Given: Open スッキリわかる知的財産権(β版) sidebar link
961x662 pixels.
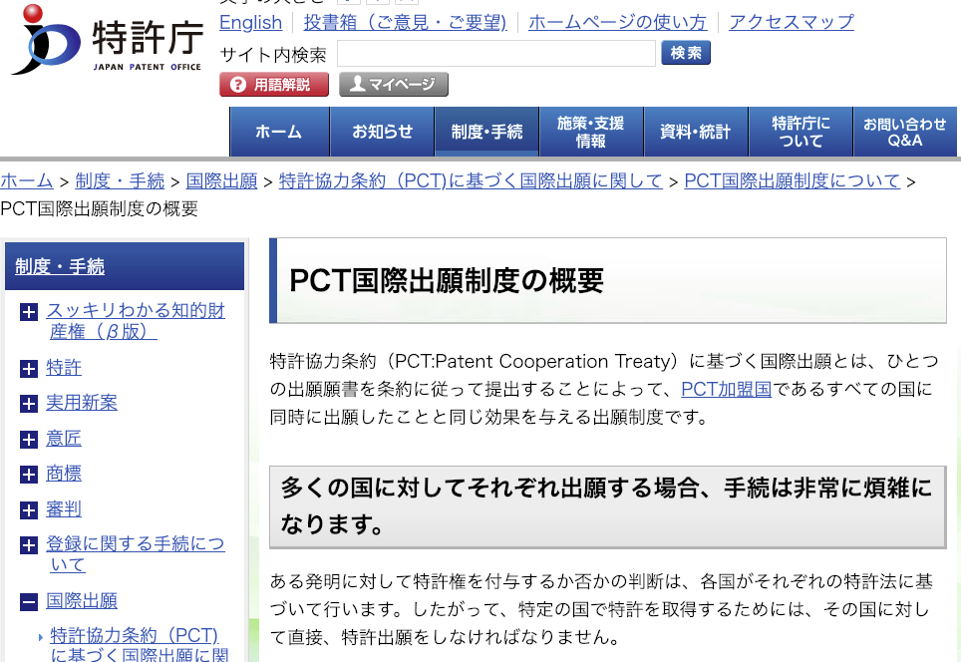Looking at the screenshot, I should pos(136,321).
